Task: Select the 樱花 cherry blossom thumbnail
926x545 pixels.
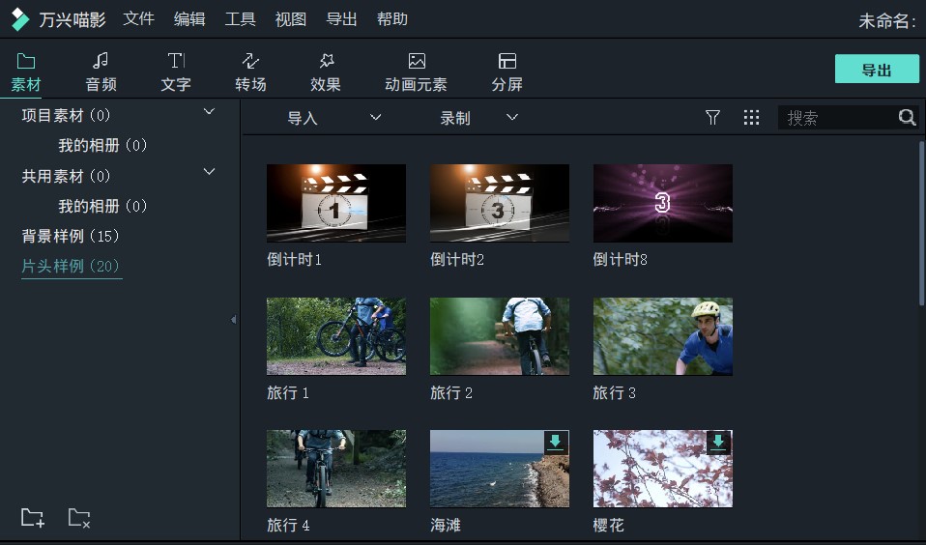Action: coord(663,469)
